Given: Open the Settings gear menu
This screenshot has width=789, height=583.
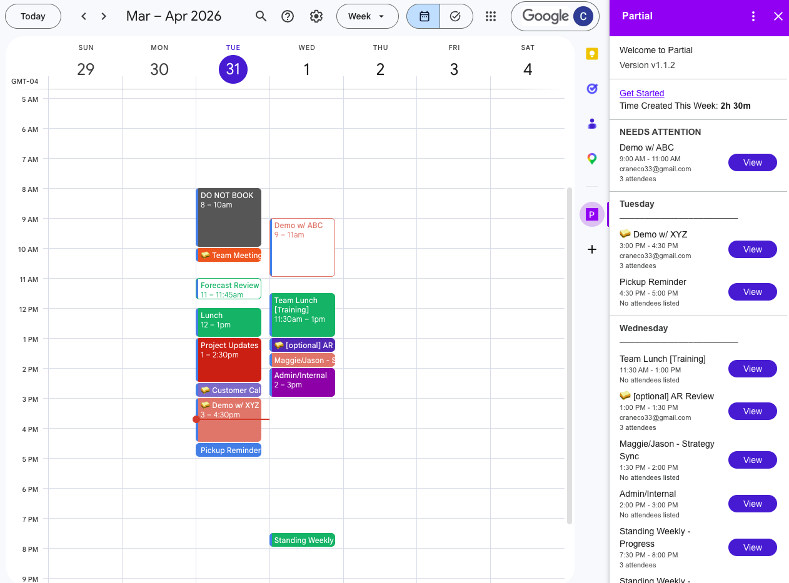Looking at the screenshot, I should [x=316, y=16].
